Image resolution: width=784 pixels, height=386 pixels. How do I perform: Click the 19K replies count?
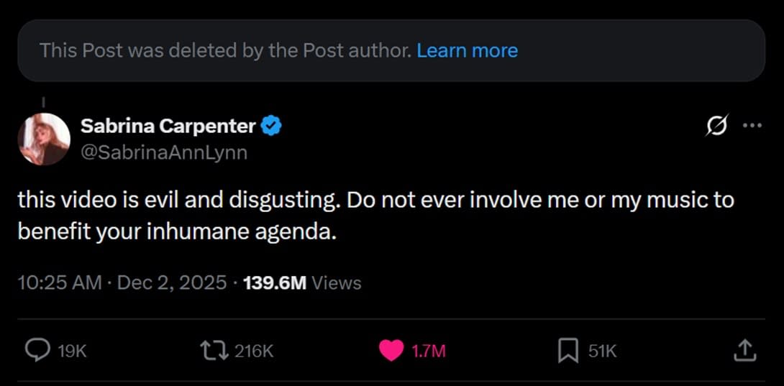[72, 351]
